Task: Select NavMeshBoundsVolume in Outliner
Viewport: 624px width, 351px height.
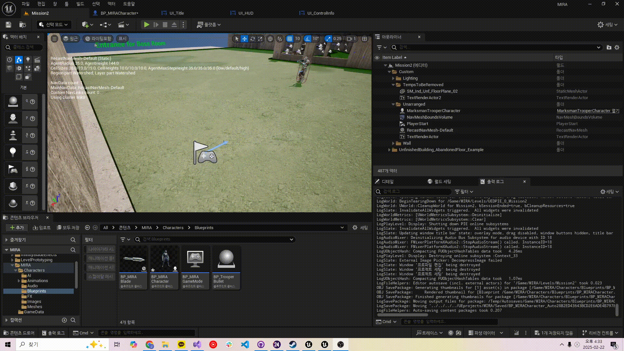Action: (429, 117)
